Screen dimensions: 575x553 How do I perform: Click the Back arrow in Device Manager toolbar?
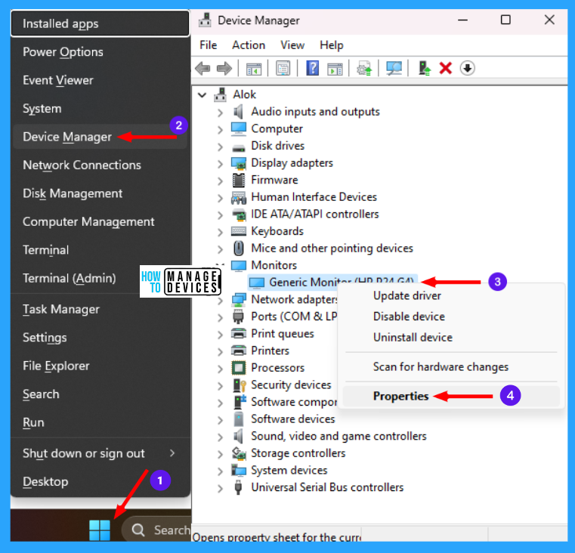pos(202,68)
